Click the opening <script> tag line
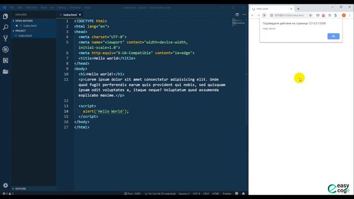Viewport: 354px width, 199px height. pos(87,106)
